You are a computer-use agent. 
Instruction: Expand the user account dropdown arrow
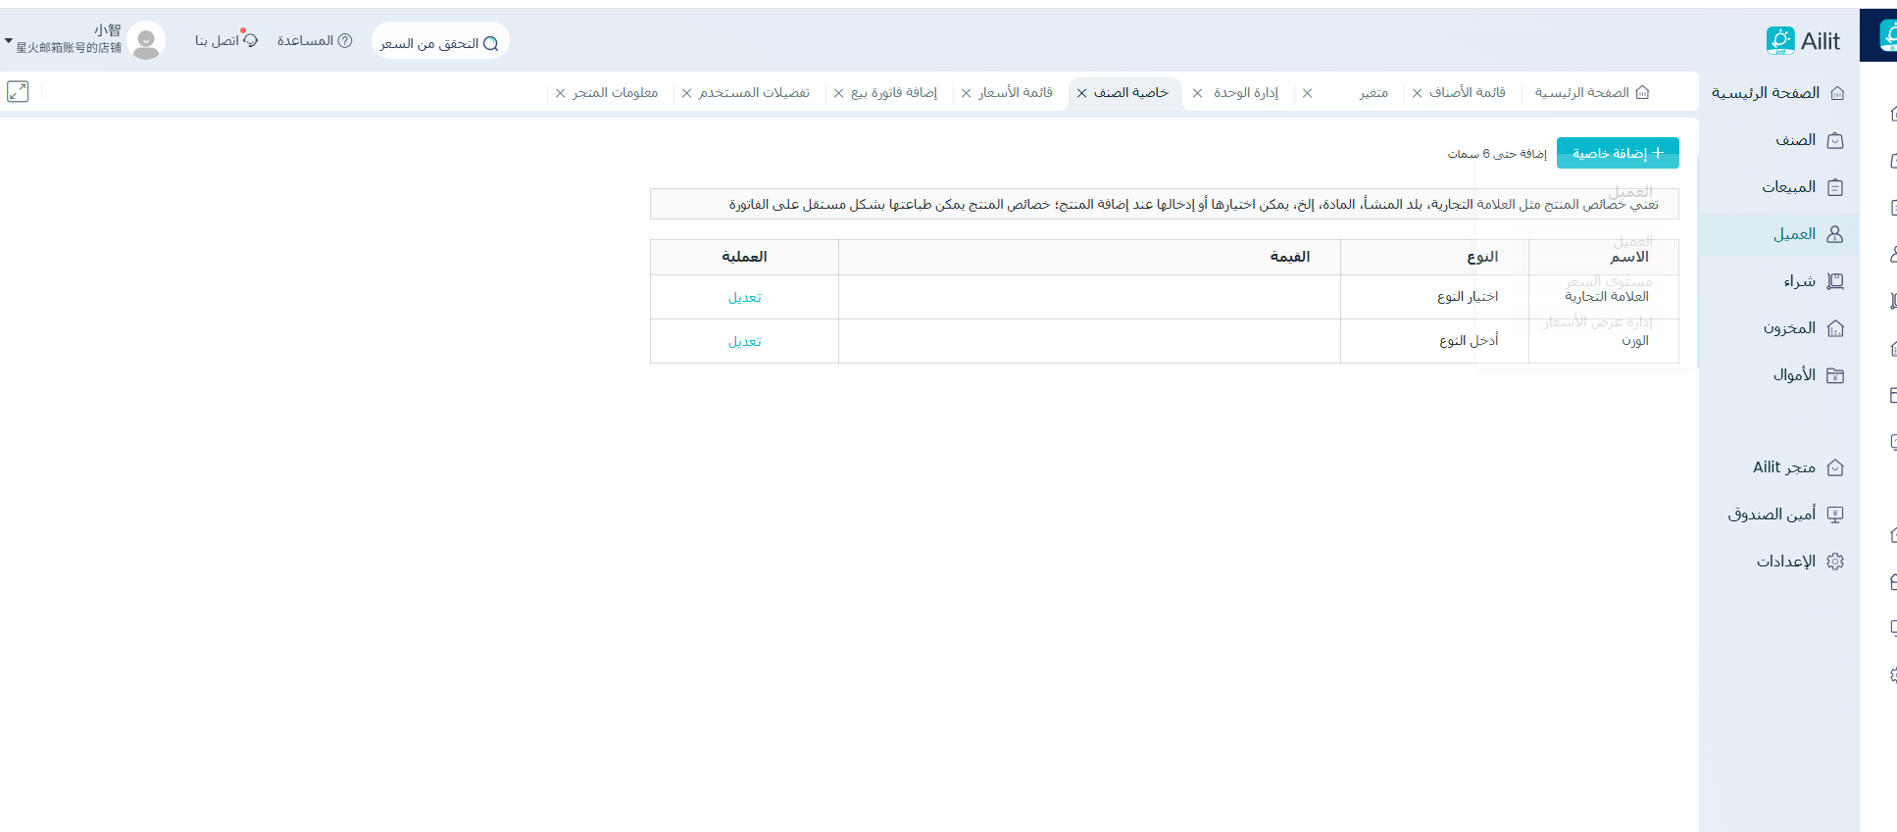click(x=9, y=41)
